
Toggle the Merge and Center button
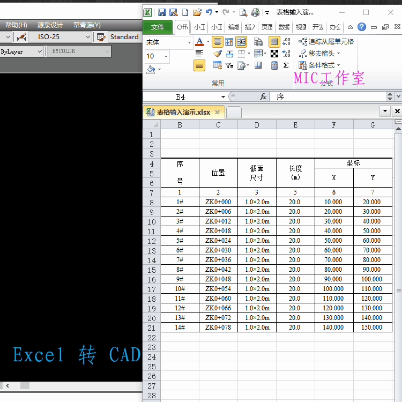(241, 42)
